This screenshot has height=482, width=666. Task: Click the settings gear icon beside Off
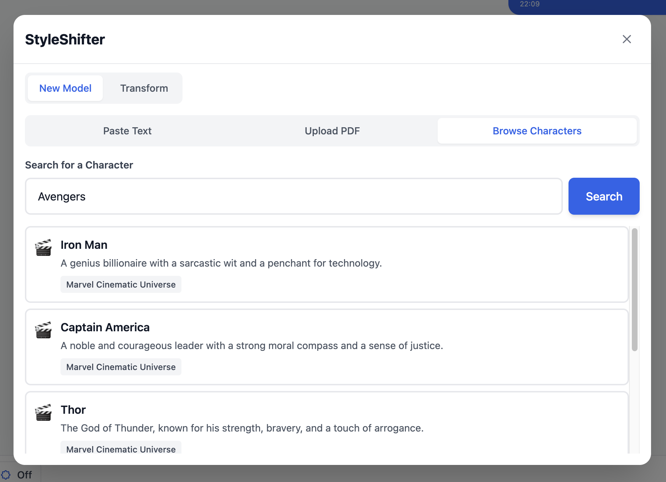6,475
